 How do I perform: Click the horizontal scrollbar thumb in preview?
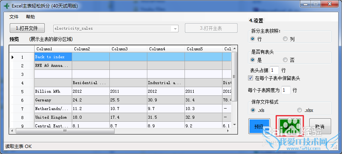[x=65, y=131]
